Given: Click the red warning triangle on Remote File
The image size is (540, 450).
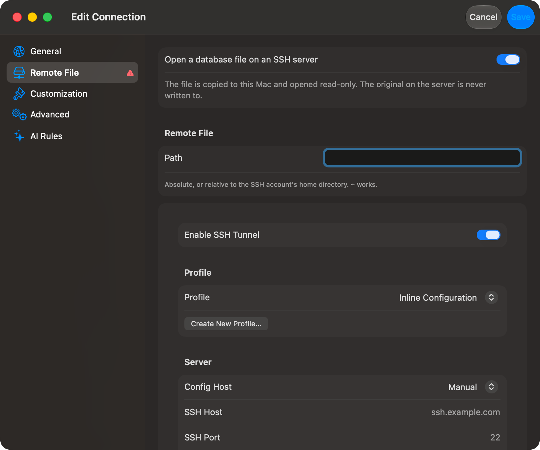Looking at the screenshot, I should (130, 73).
